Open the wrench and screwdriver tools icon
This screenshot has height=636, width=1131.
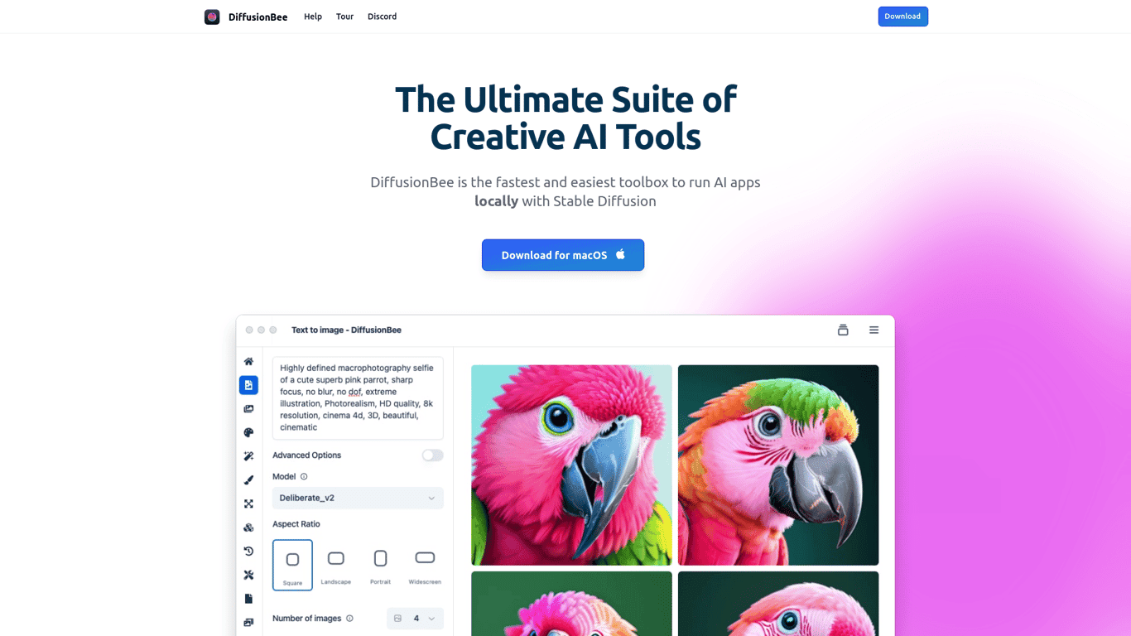click(248, 575)
